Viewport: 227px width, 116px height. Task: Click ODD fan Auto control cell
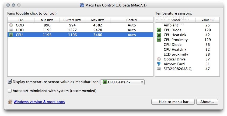(x=132, y=25)
